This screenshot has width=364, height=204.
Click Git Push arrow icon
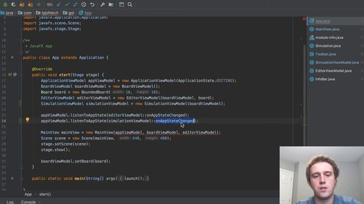pyautogui.click(x=75, y=5)
